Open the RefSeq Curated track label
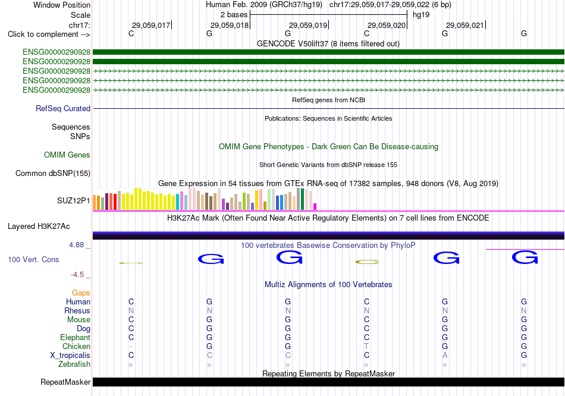565x396 pixels. [62, 108]
